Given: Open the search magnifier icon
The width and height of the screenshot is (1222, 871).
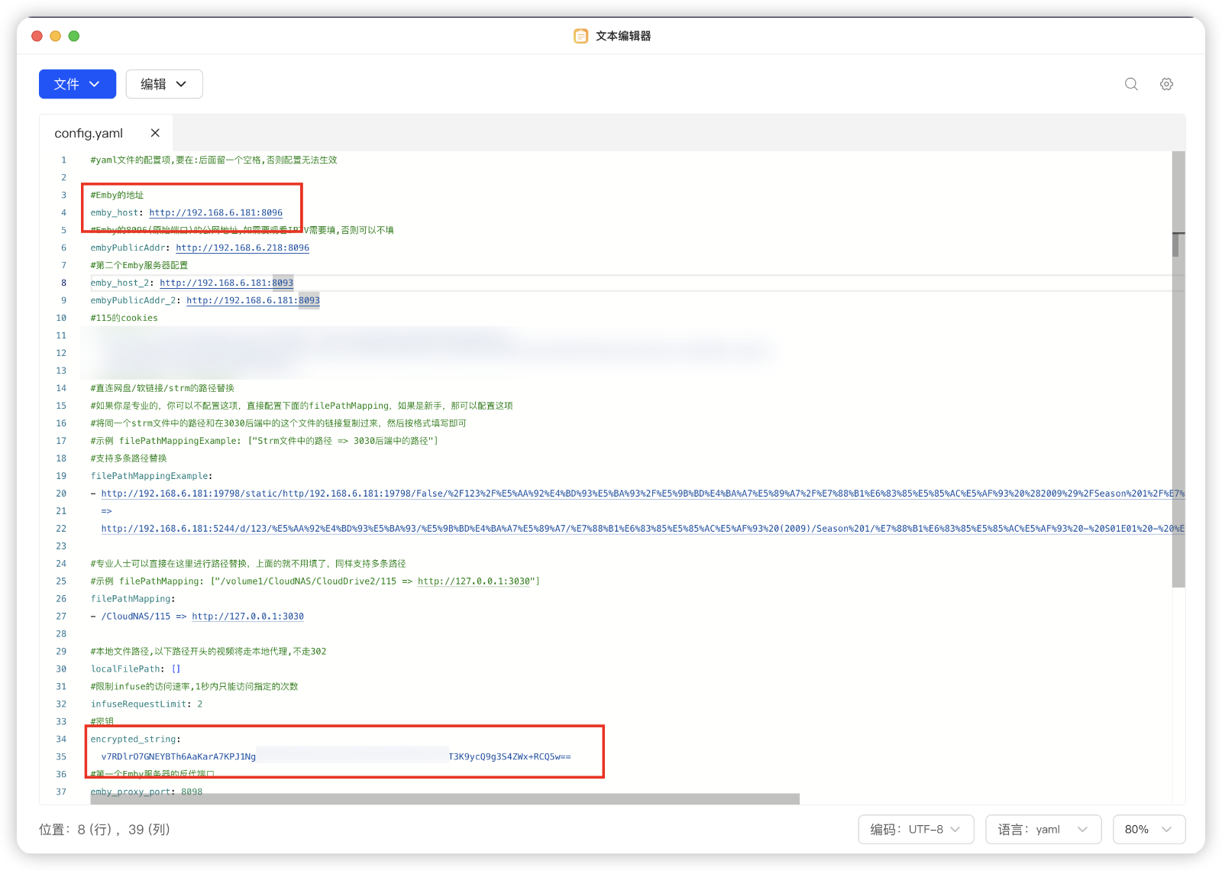Looking at the screenshot, I should [1131, 84].
